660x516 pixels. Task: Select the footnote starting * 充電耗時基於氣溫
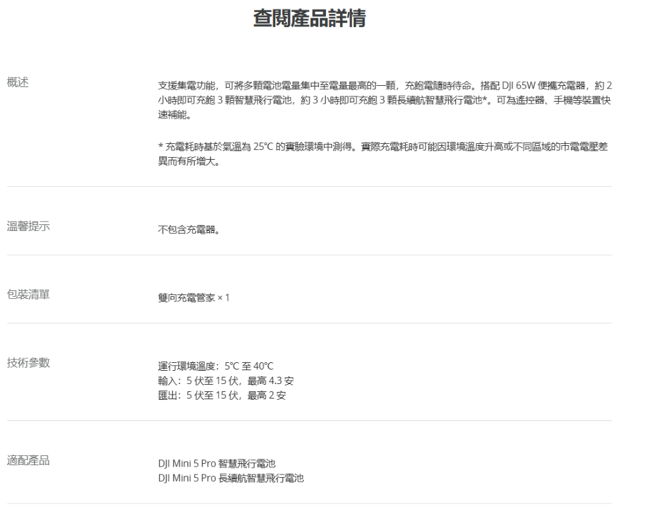383,154
